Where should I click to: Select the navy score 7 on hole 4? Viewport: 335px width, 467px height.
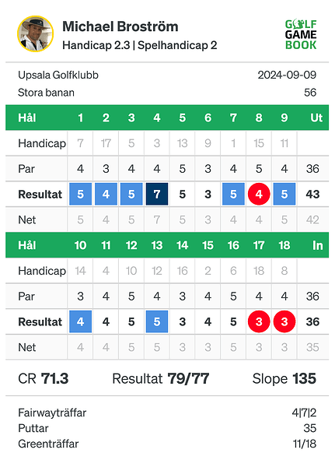pyautogui.click(x=157, y=194)
